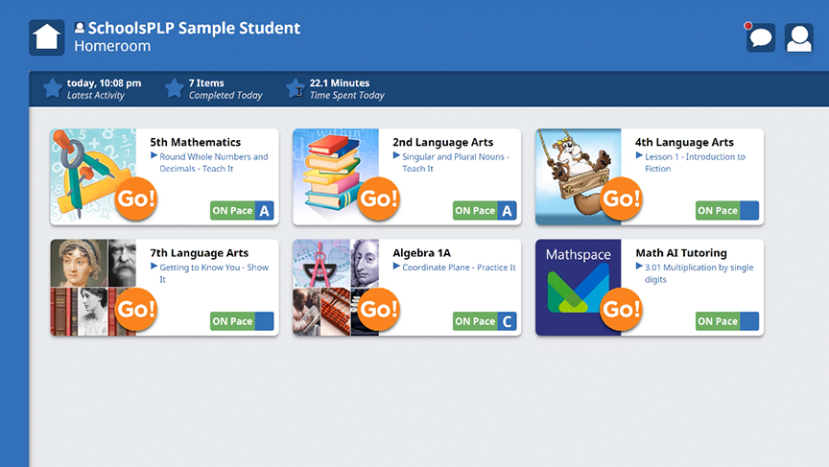This screenshot has width=829, height=467.
Task: Open Lesson 1 Introduction to Fiction link
Action: coord(695,162)
